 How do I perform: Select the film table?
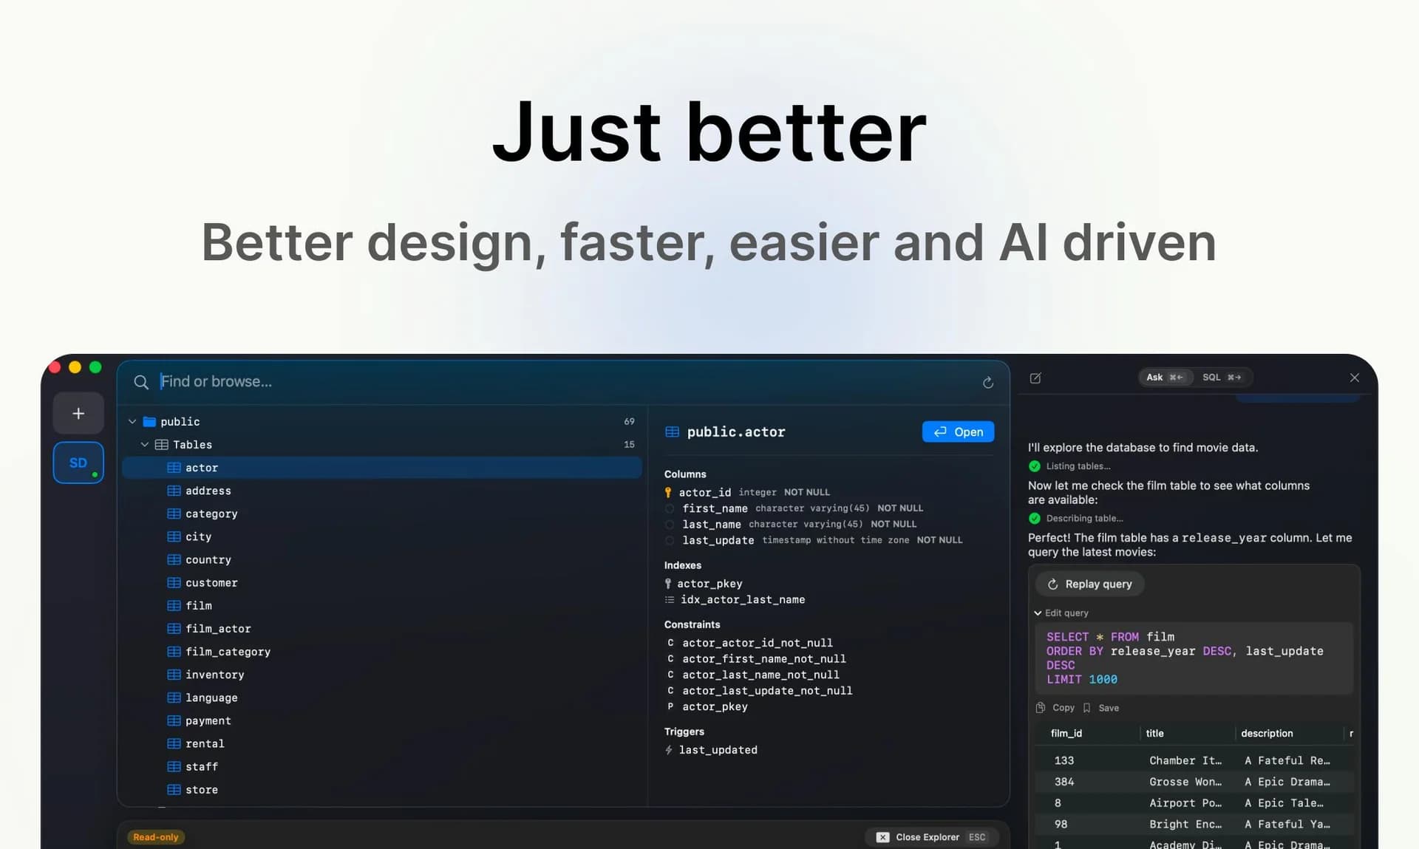(381, 606)
